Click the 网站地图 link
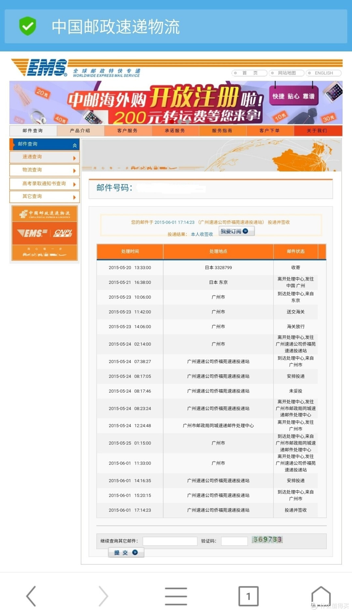Viewport: 352px width, 613px height. click(x=287, y=73)
